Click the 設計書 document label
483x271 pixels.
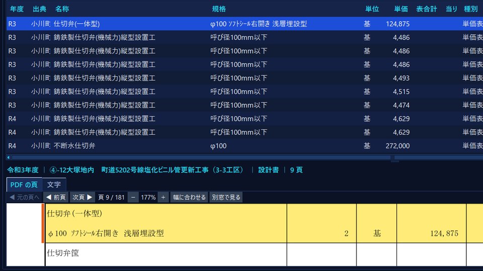coord(268,170)
